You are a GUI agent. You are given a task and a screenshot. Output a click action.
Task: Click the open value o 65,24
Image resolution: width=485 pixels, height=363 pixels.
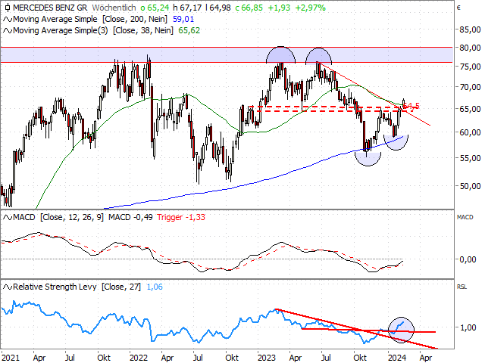click(155, 8)
